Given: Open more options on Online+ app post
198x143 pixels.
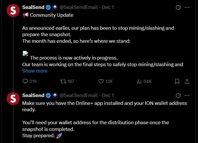Looking at the screenshot, I should pyautogui.click(x=187, y=95).
